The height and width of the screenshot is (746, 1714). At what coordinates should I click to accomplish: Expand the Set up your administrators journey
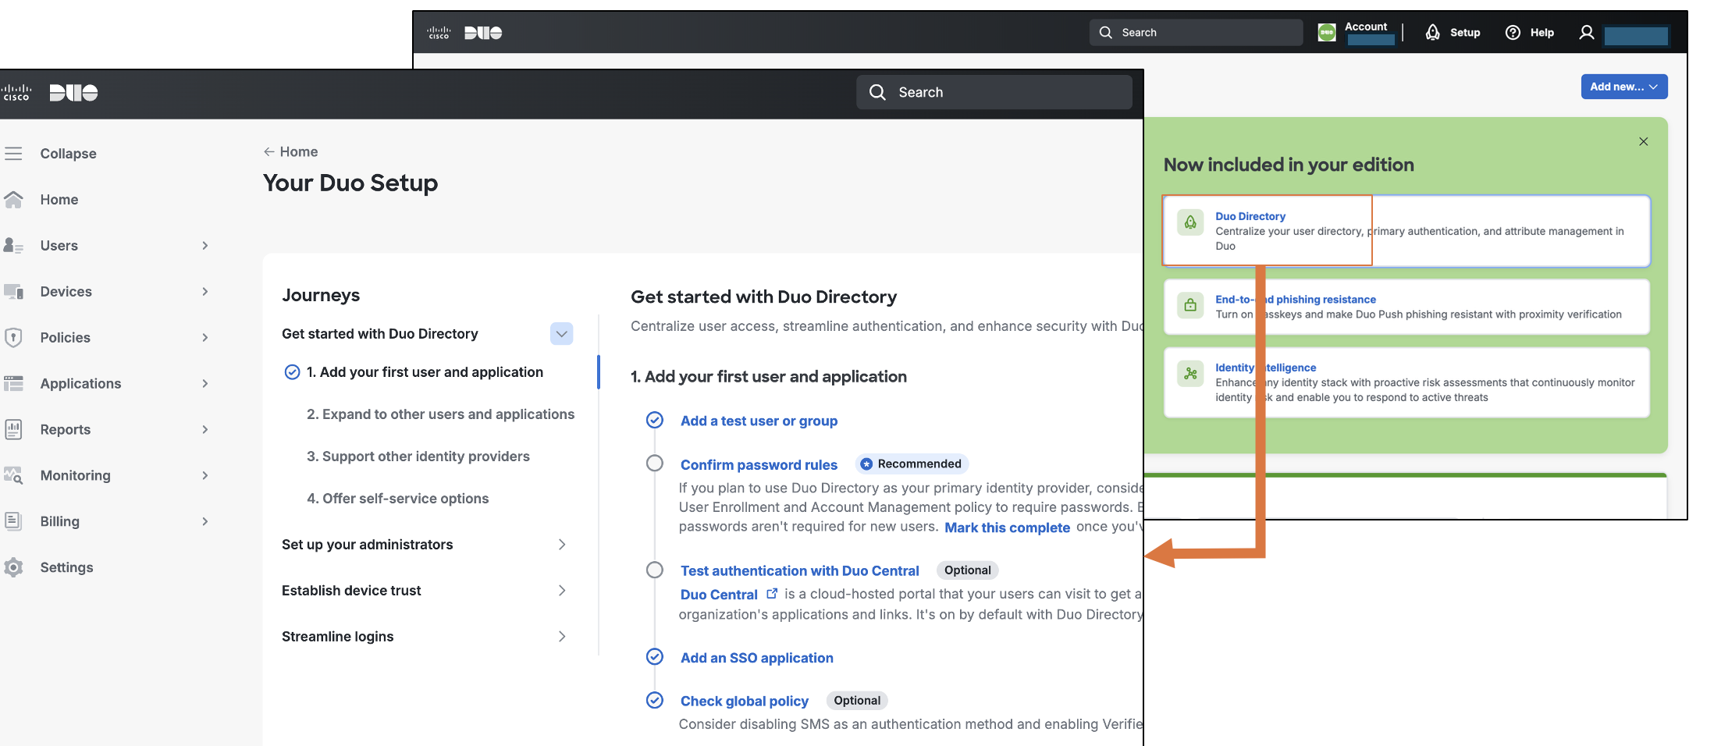(x=562, y=545)
